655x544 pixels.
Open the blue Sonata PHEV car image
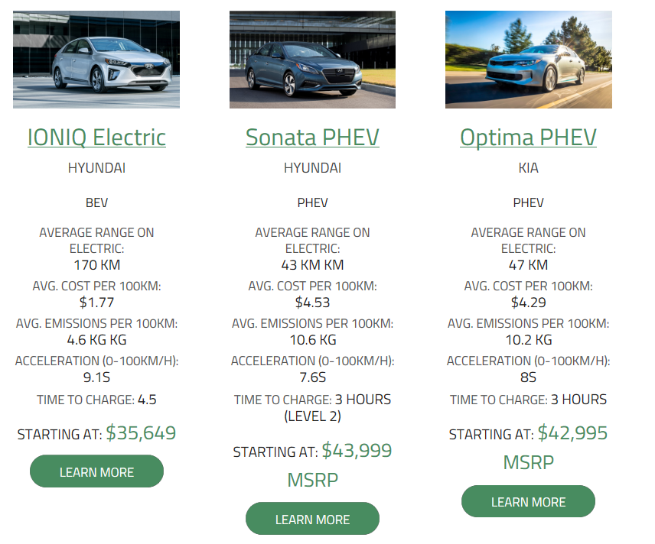312,60
